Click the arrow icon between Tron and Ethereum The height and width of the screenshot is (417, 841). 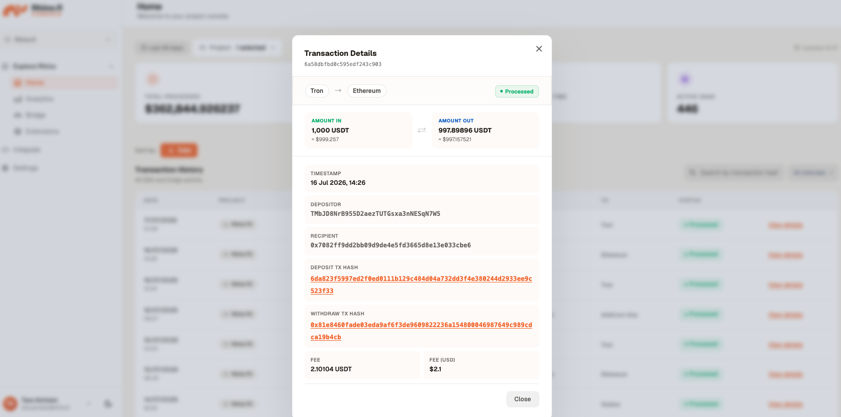(338, 91)
